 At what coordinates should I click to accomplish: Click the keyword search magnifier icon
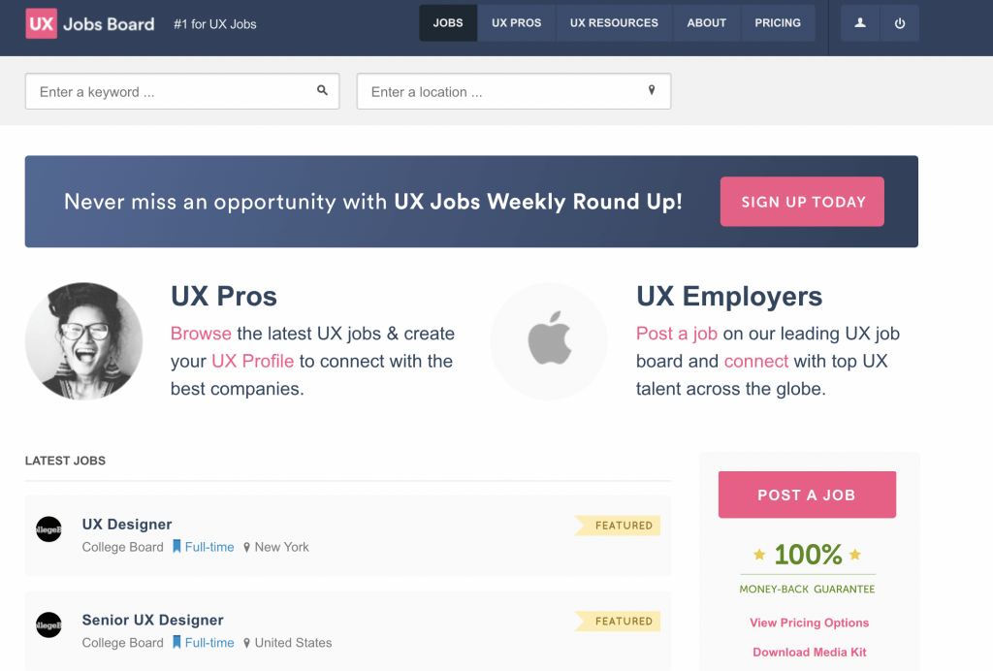click(x=323, y=91)
